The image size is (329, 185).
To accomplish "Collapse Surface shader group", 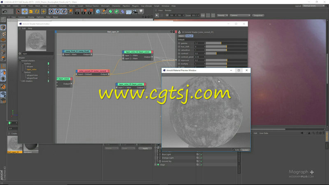I will (x=23, y=64).
